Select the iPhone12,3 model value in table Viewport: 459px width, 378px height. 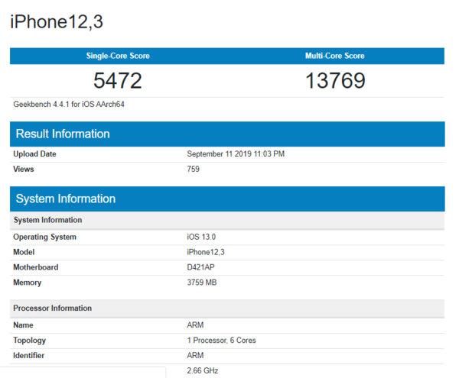tap(206, 252)
